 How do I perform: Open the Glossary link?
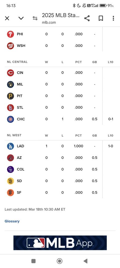click(12, 221)
